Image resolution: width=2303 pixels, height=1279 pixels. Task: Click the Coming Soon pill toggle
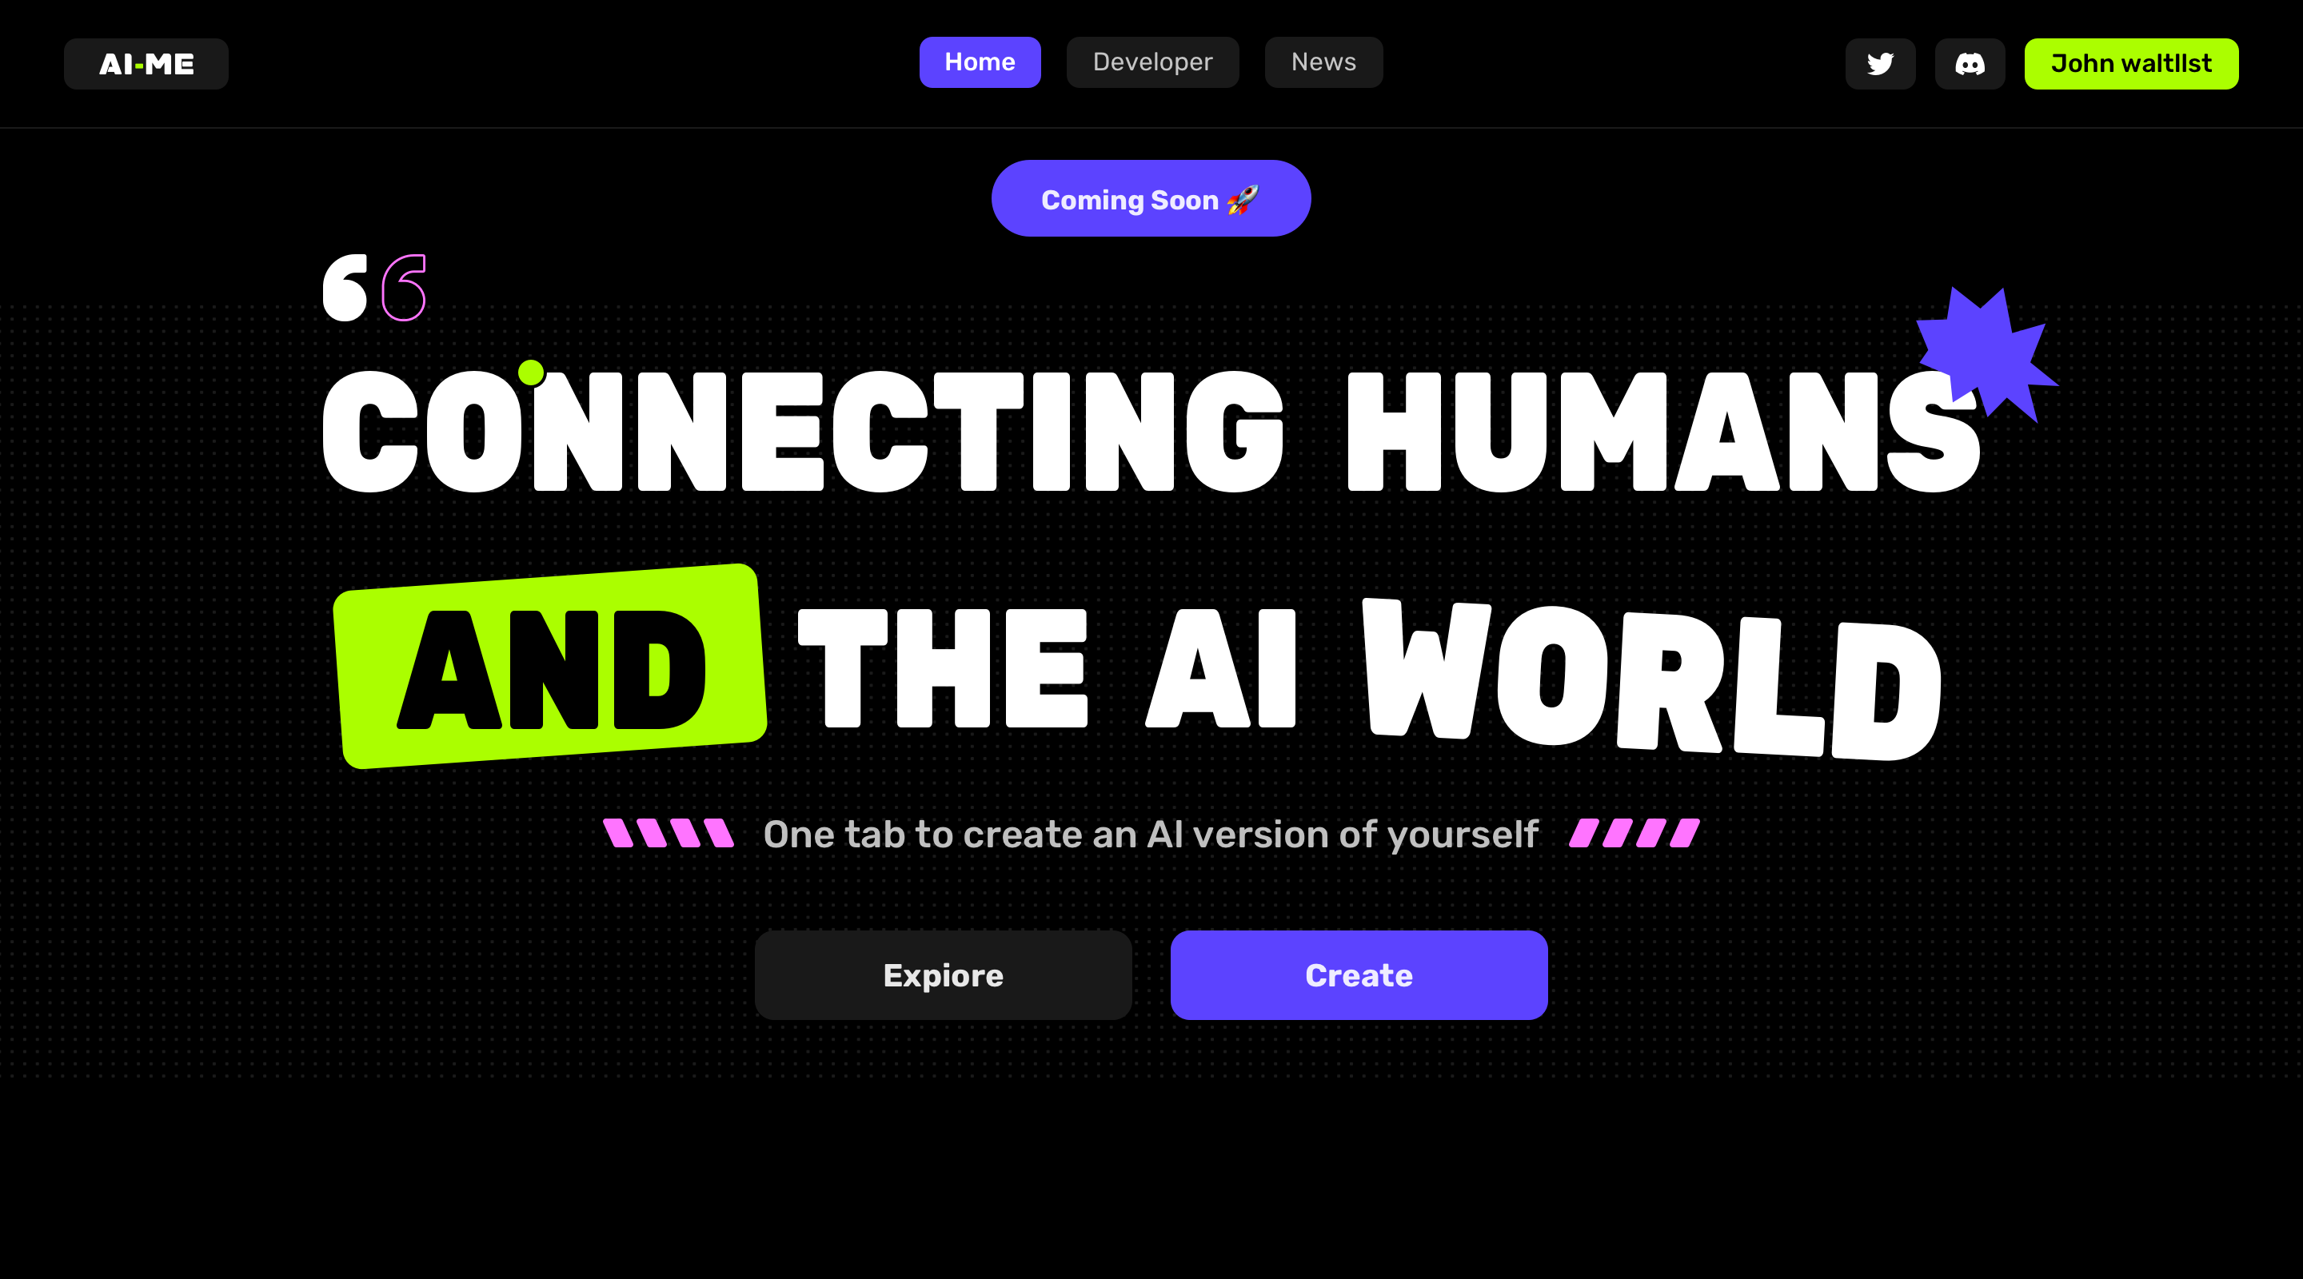[1151, 198]
